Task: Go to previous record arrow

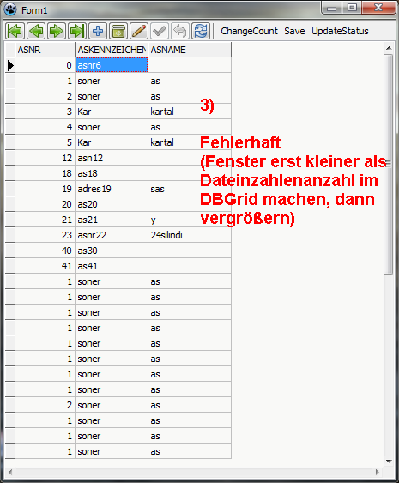Action: point(36,31)
